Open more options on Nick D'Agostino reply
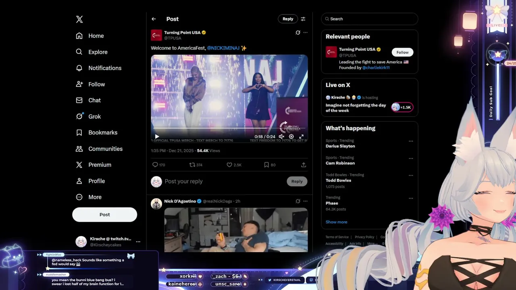The width and height of the screenshot is (516, 290). [x=305, y=201]
